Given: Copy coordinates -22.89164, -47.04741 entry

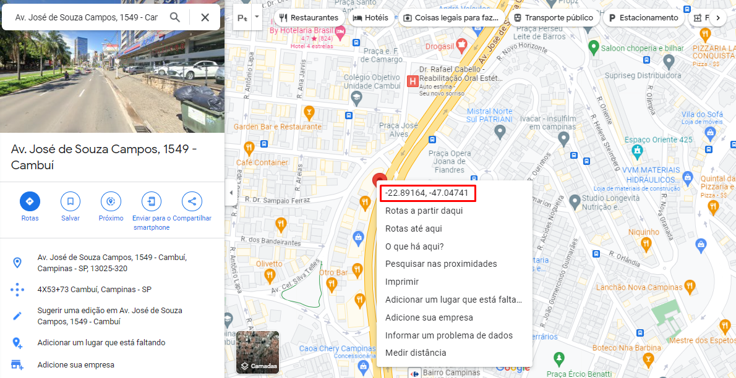Looking at the screenshot, I should point(426,193).
